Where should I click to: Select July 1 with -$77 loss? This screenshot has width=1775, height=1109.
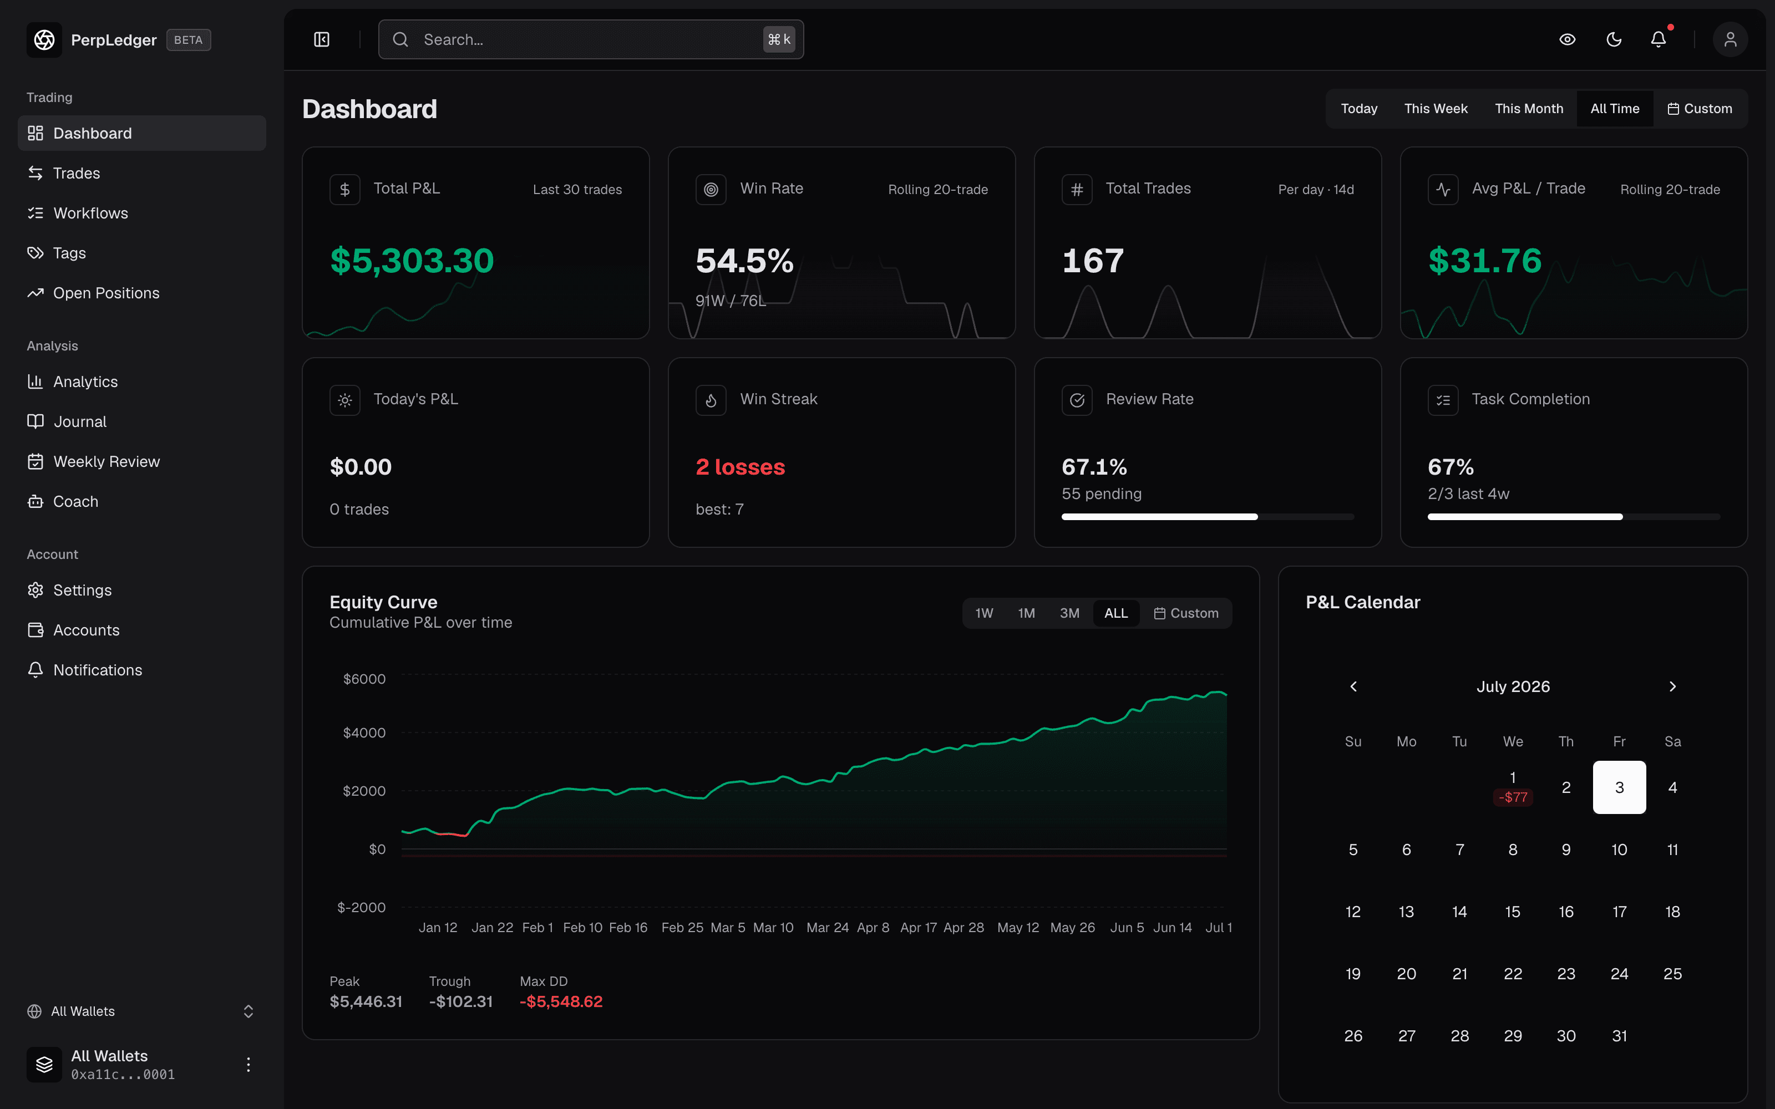[x=1513, y=787]
